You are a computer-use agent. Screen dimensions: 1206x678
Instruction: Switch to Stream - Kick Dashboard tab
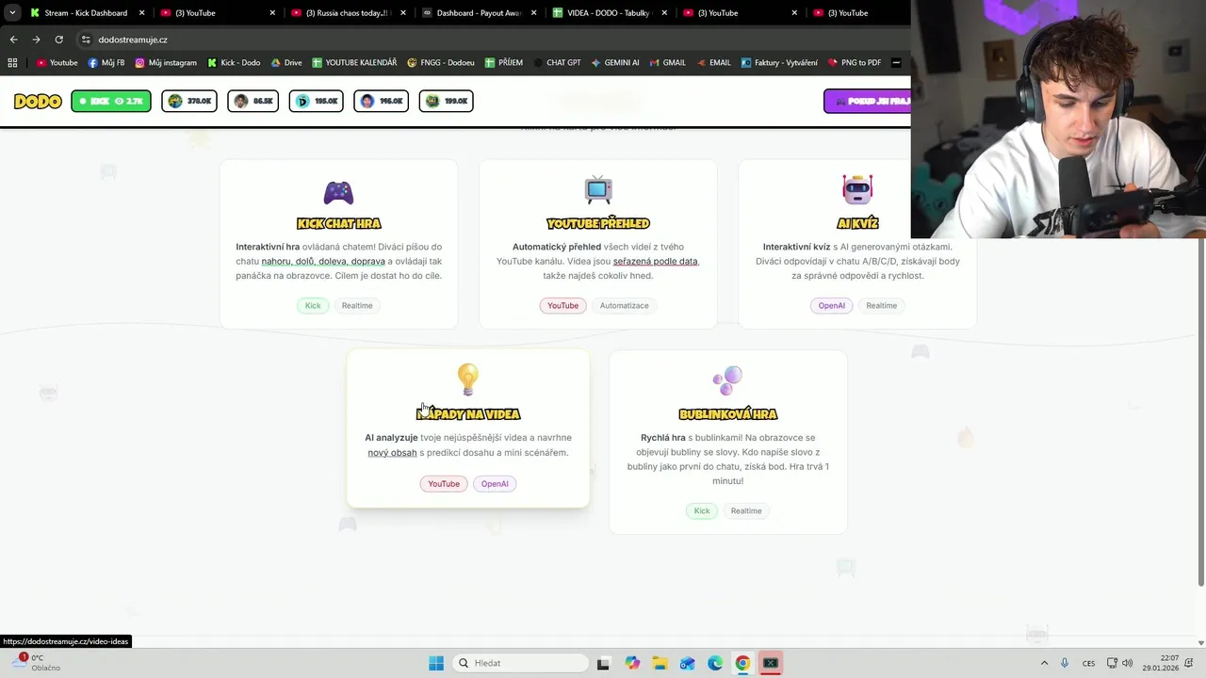[86, 13]
